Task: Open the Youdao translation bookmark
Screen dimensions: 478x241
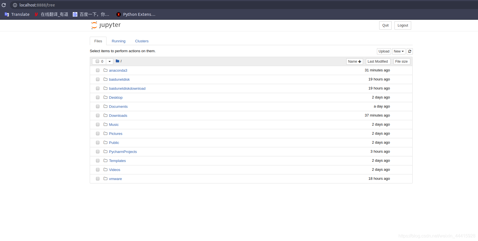Action: point(51,14)
